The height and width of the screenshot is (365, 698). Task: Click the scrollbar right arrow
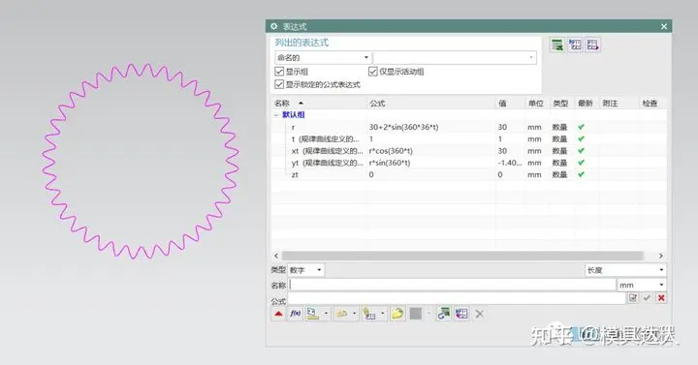[660, 256]
